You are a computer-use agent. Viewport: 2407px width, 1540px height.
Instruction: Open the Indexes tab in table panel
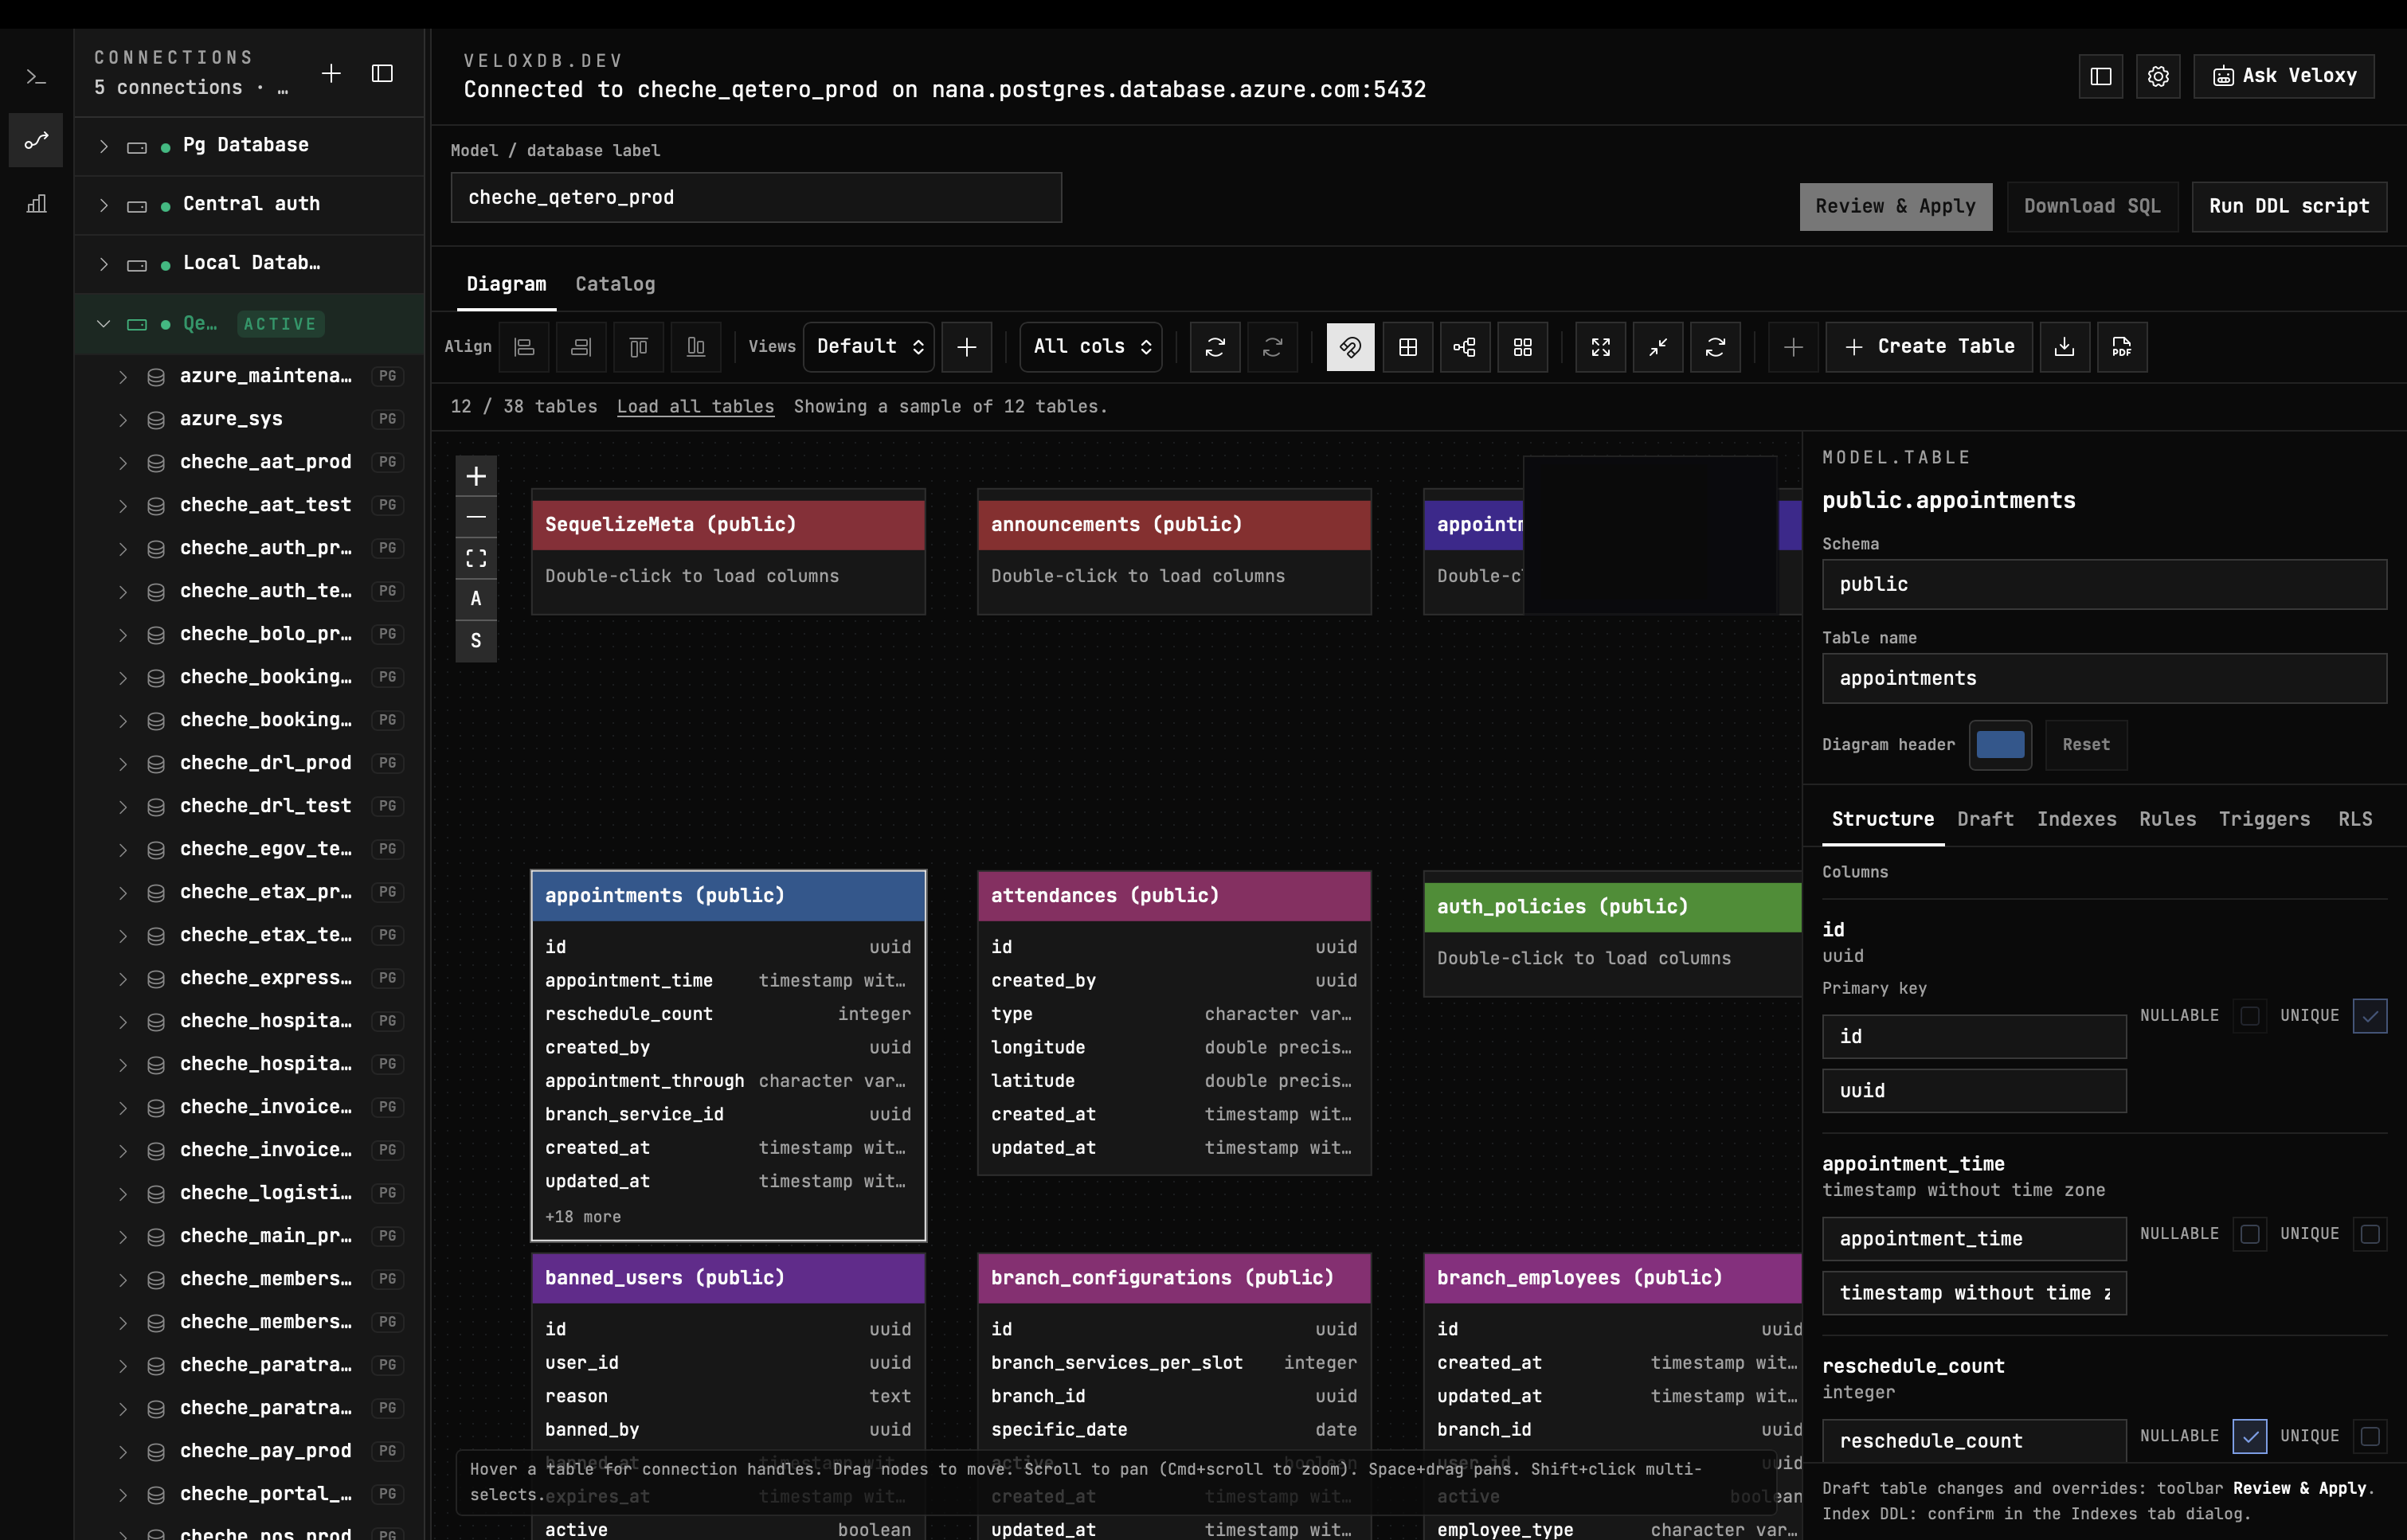pyautogui.click(x=2076, y=820)
